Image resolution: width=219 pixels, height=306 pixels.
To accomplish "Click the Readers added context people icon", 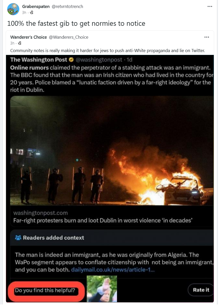I will 18,237.
